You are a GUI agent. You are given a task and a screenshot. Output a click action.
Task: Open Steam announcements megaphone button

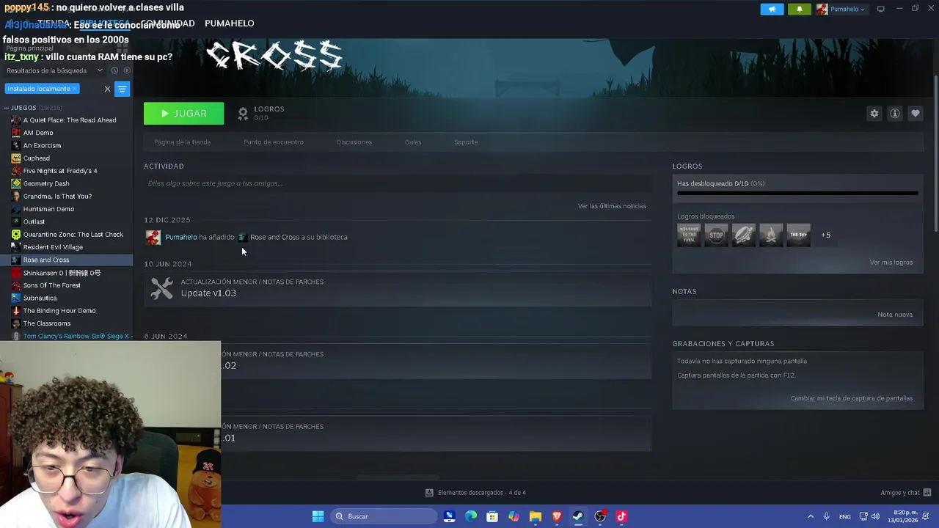[772, 9]
